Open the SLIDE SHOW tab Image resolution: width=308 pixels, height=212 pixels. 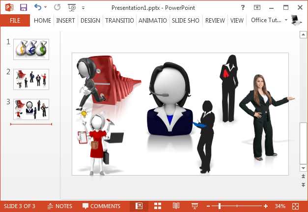click(186, 21)
